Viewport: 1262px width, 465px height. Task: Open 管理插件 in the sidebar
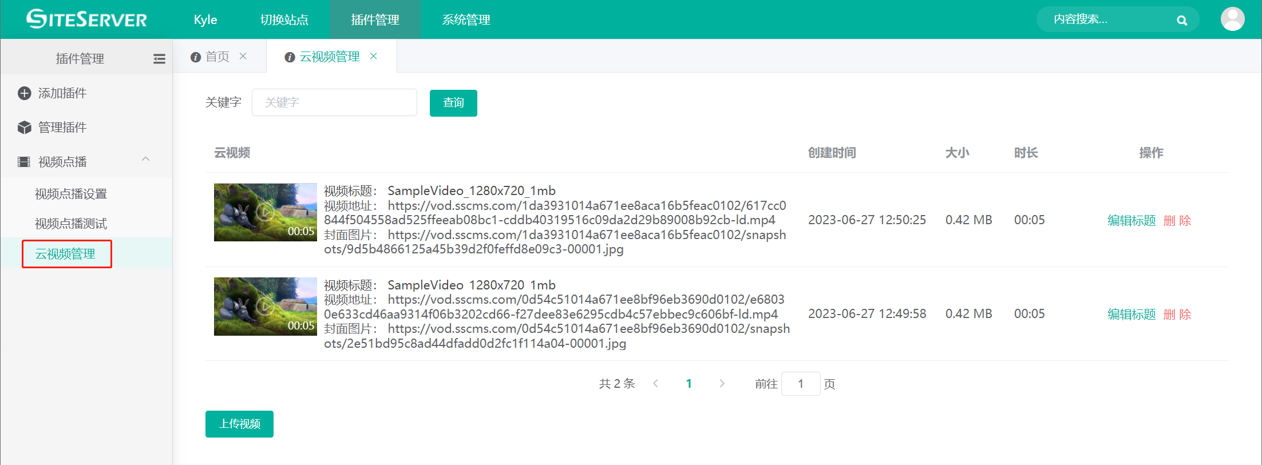(62, 128)
